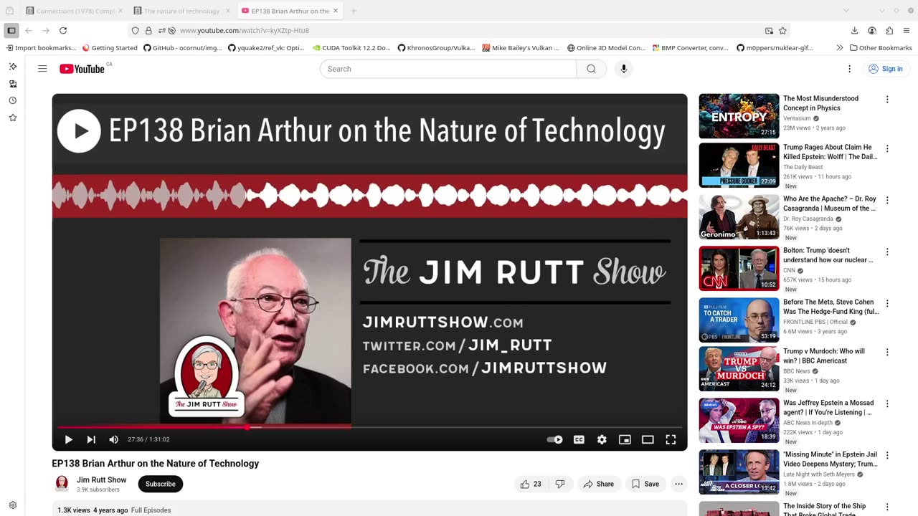Click Jim Rutt Show channel avatar
The width and height of the screenshot is (918, 516).
62,484
